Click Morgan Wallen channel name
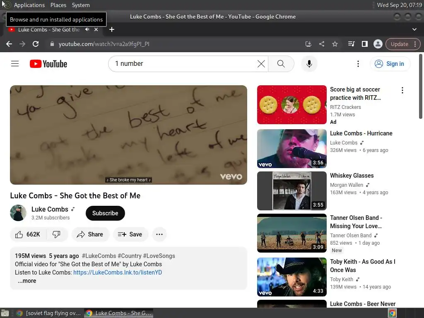This screenshot has width=424, height=318. tap(347, 185)
